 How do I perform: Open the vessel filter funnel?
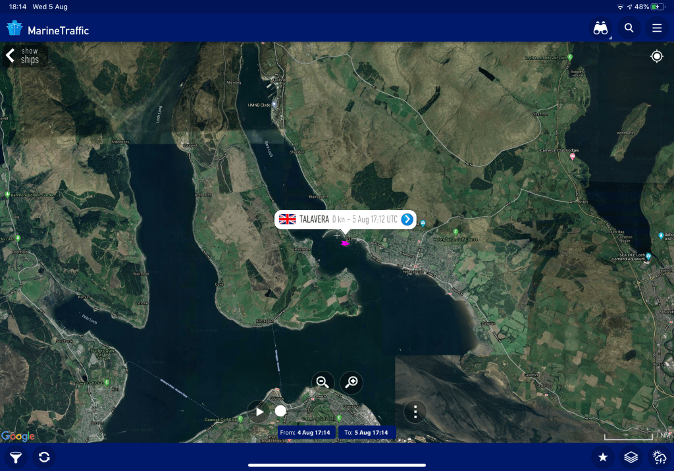15,457
